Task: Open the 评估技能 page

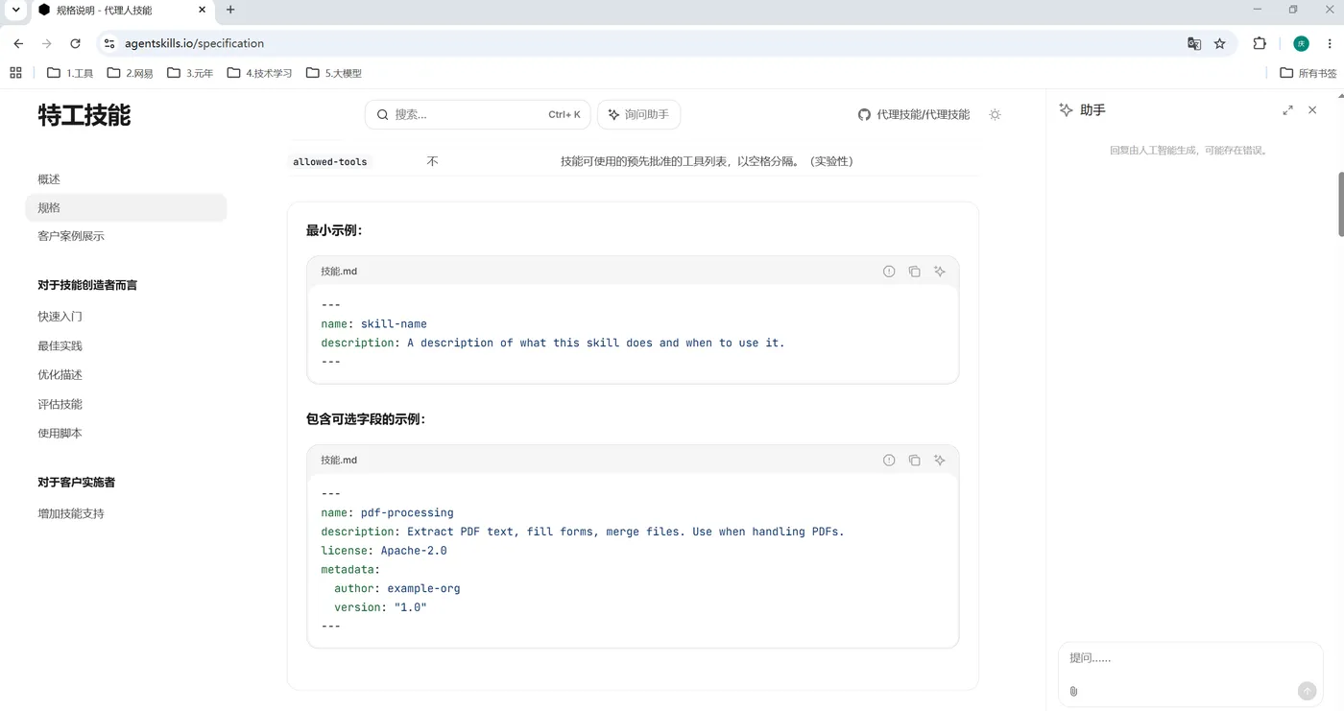Action: pos(60,405)
